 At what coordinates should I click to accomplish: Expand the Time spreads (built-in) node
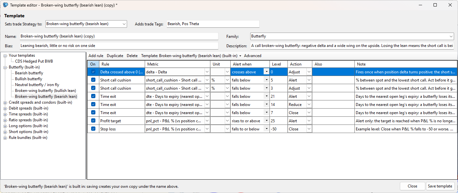5,114
